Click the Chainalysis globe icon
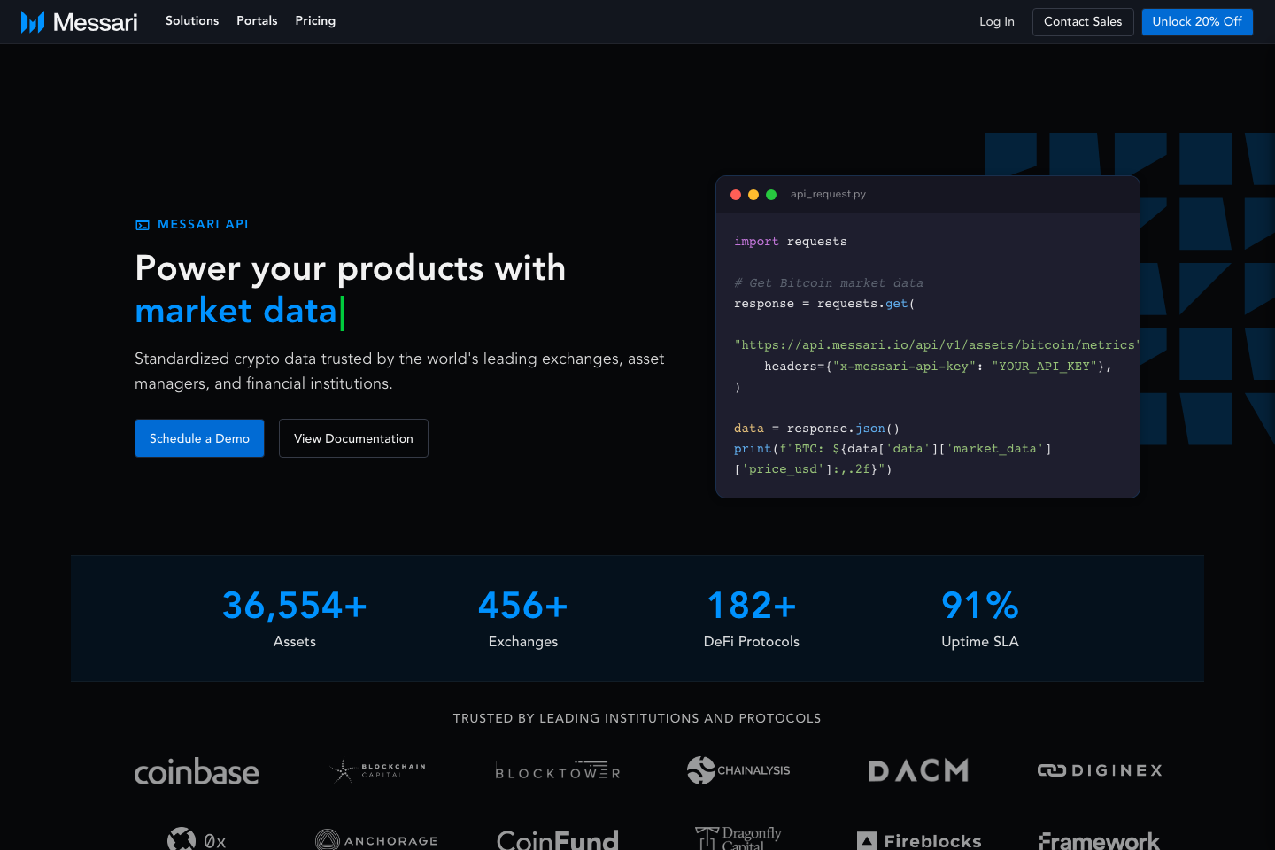Screen dimensions: 1275x850 (x=699, y=770)
